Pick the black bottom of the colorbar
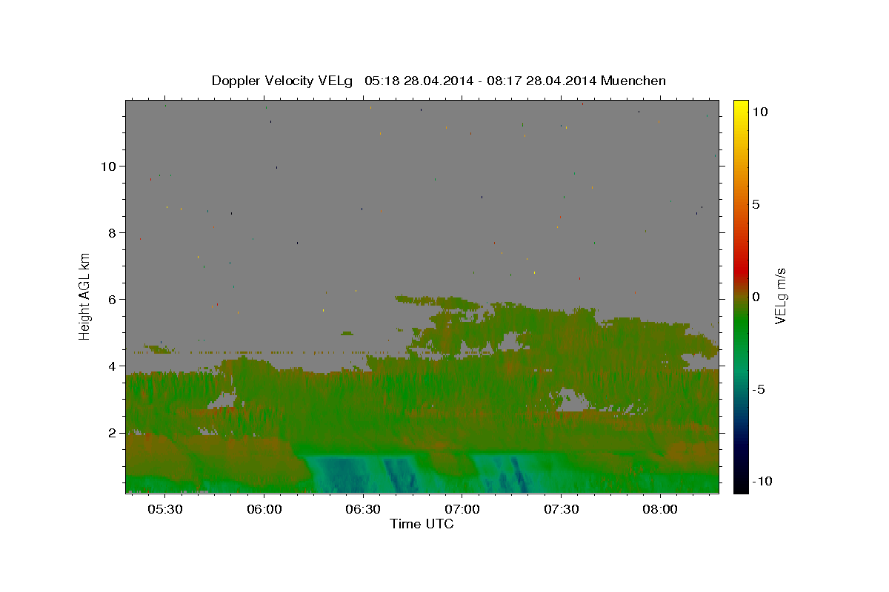 click(x=741, y=487)
